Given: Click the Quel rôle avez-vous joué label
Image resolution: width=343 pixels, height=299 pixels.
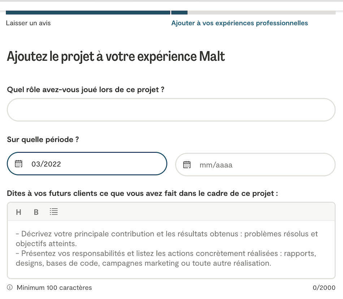Looking at the screenshot, I should coord(86,90).
